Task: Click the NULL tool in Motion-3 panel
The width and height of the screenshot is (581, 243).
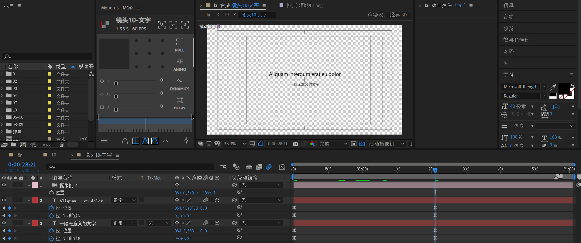Action: [180, 45]
